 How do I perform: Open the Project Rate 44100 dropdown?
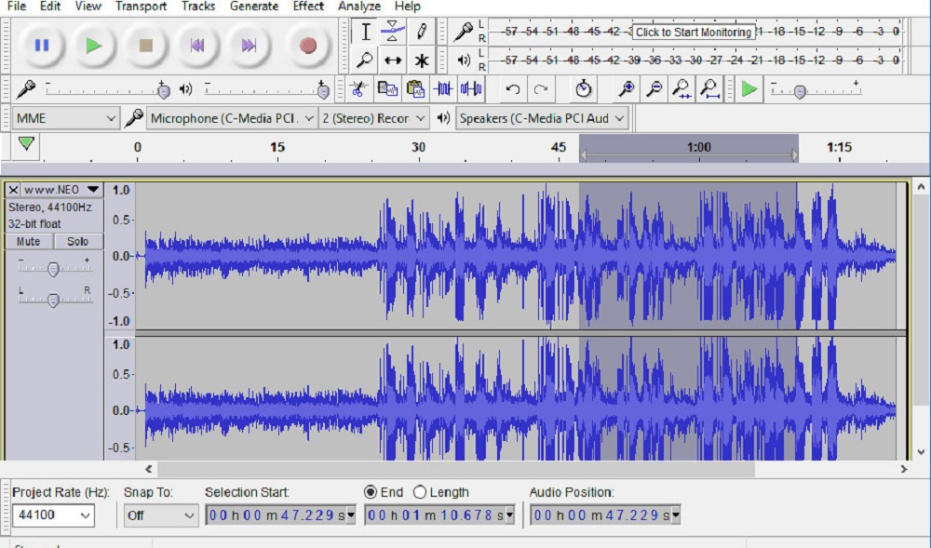point(53,515)
